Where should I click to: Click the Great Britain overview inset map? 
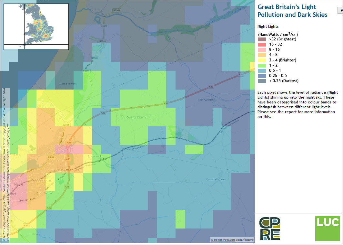click(36, 27)
